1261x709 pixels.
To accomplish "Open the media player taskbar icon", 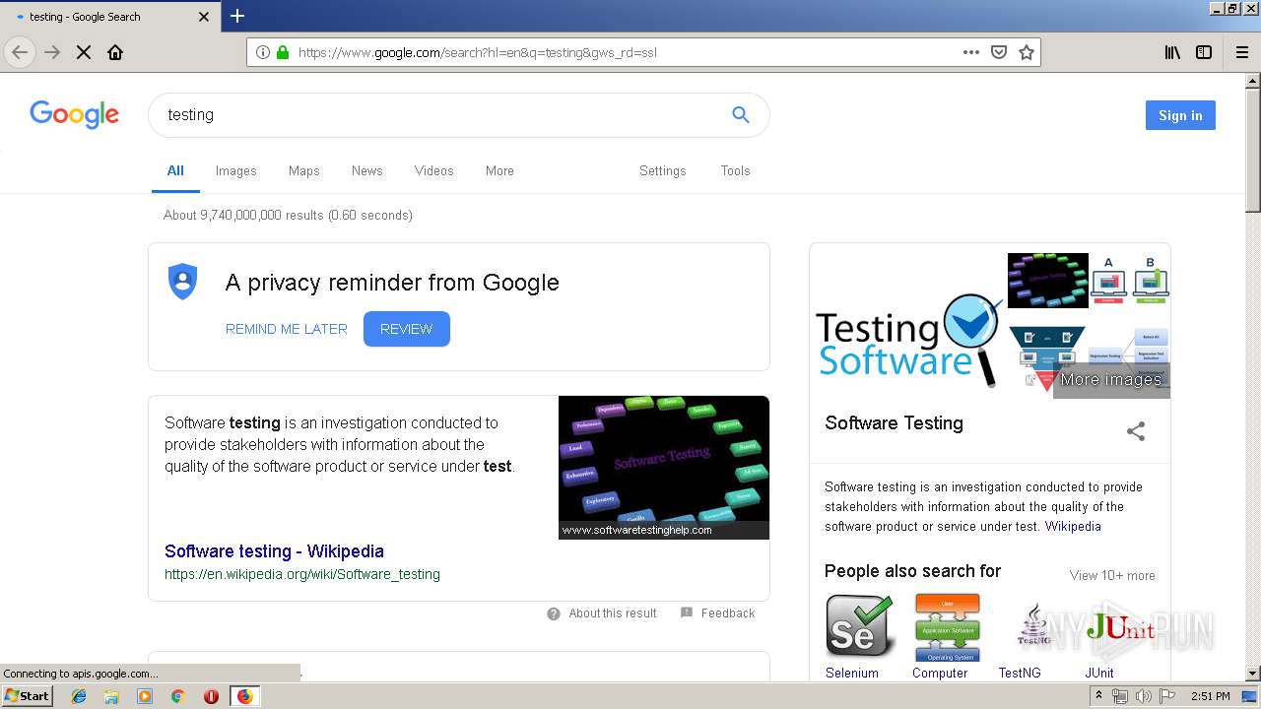I will 145,696.
